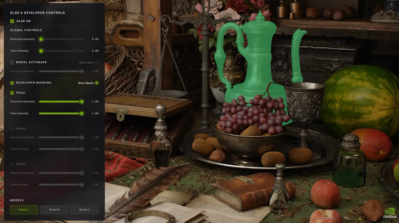Click the Bottles Tone Intensity slider handle
Viewport: 399px width, 223px height.
82,184
